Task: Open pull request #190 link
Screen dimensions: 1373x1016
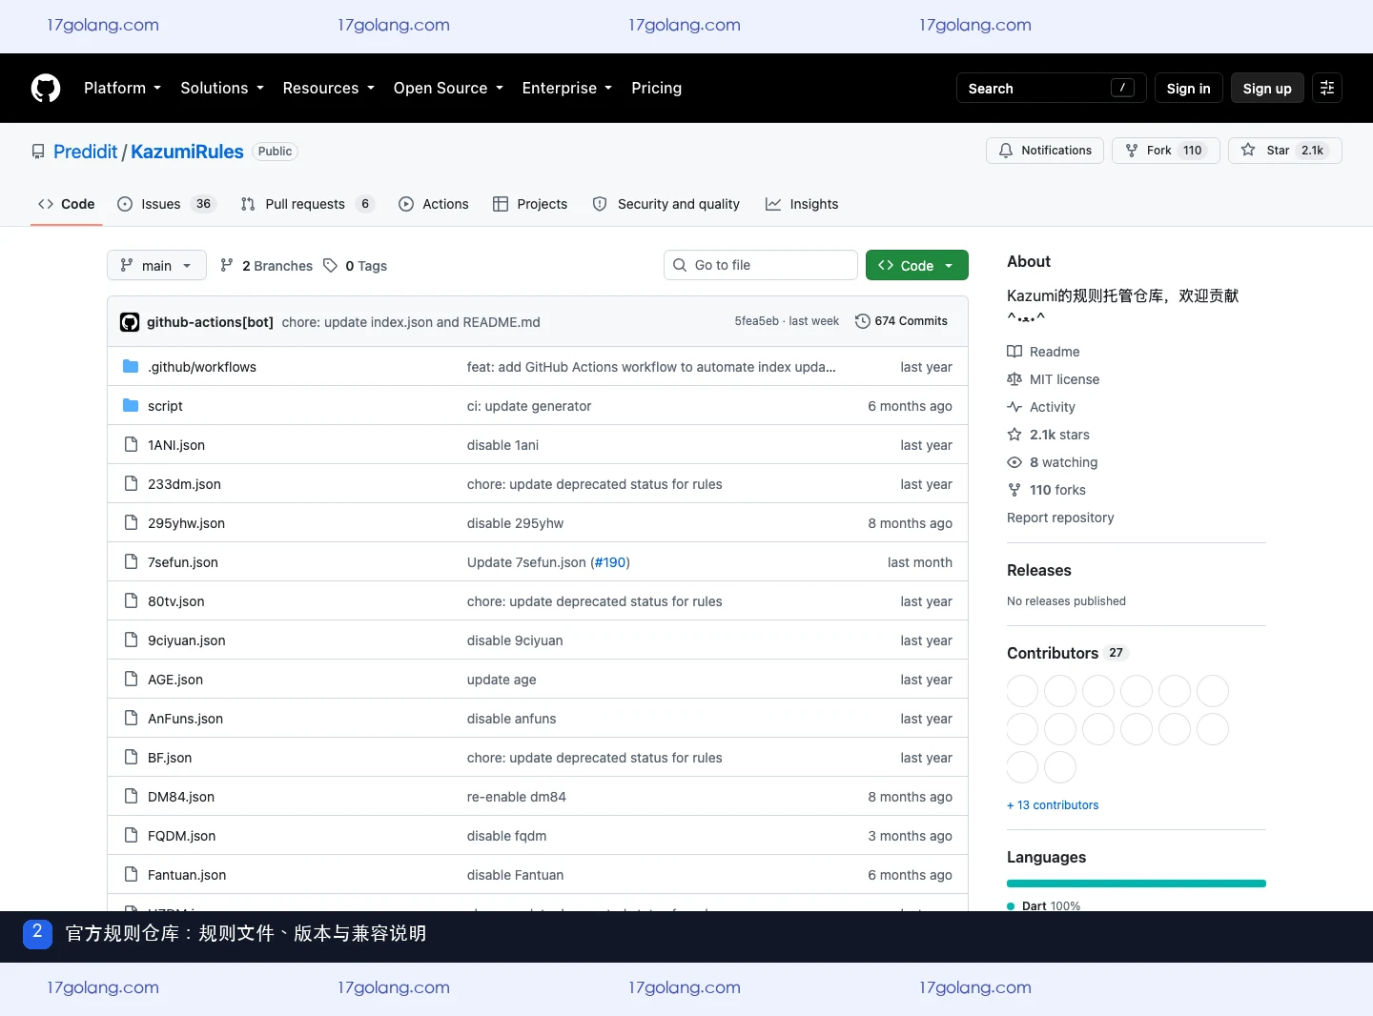Action: 610,562
